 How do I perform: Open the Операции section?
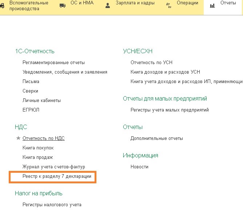coord(187,3)
